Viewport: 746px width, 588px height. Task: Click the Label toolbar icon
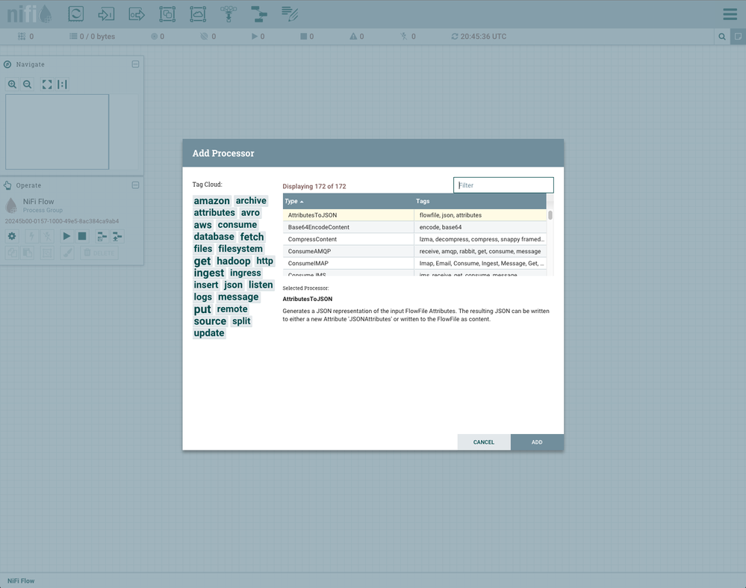coord(289,13)
